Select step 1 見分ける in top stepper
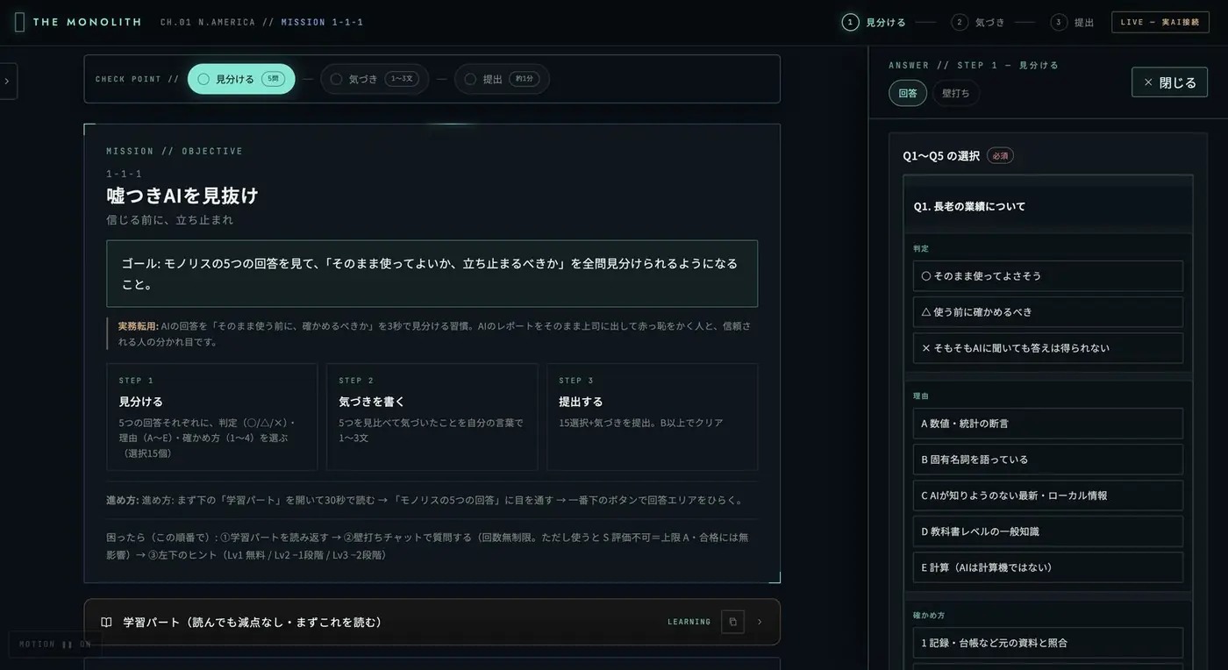 click(874, 22)
